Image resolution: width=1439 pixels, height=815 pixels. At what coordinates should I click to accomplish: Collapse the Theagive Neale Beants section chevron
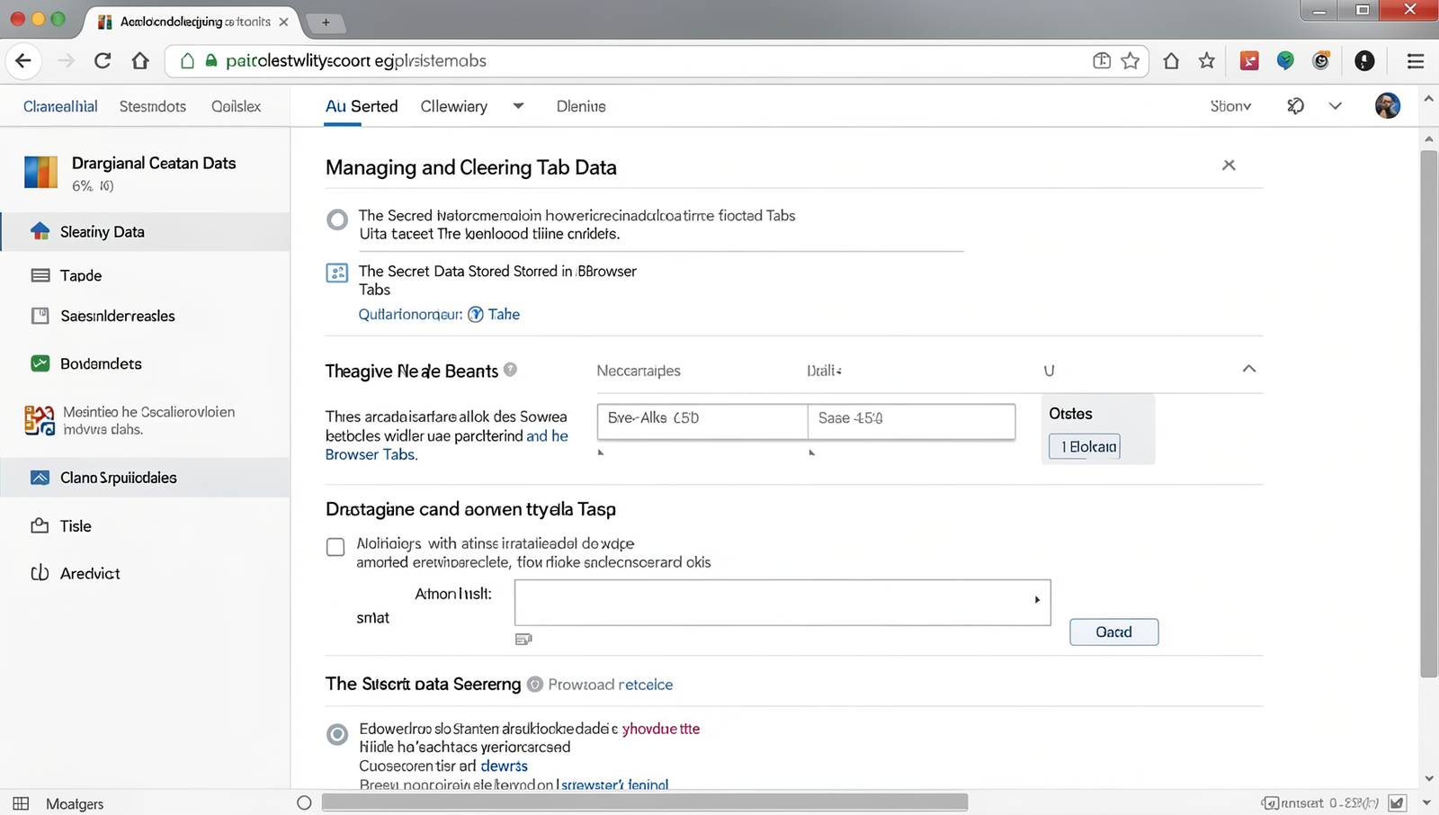(1248, 369)
